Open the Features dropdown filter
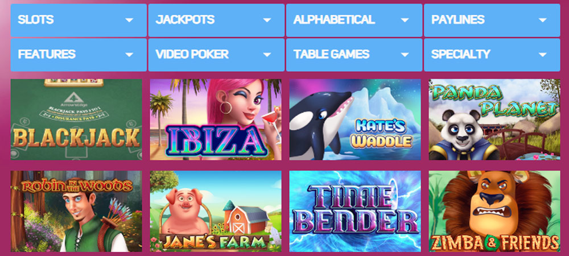The width and height of the screenshot is (569, 256). 79,55
